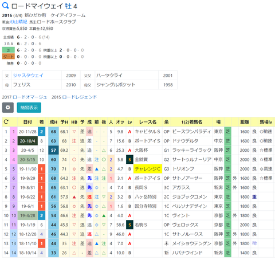Click the HB column header
275x260 pixels.
click(74, 122)
